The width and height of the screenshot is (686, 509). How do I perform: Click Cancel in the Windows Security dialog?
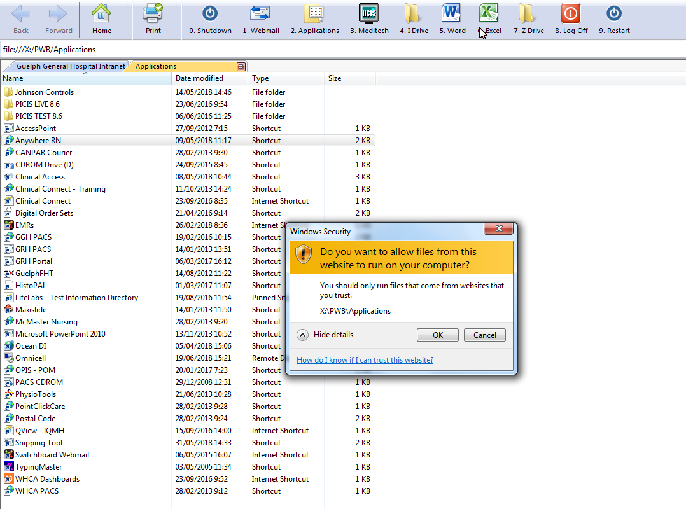[x=485, y=335]
